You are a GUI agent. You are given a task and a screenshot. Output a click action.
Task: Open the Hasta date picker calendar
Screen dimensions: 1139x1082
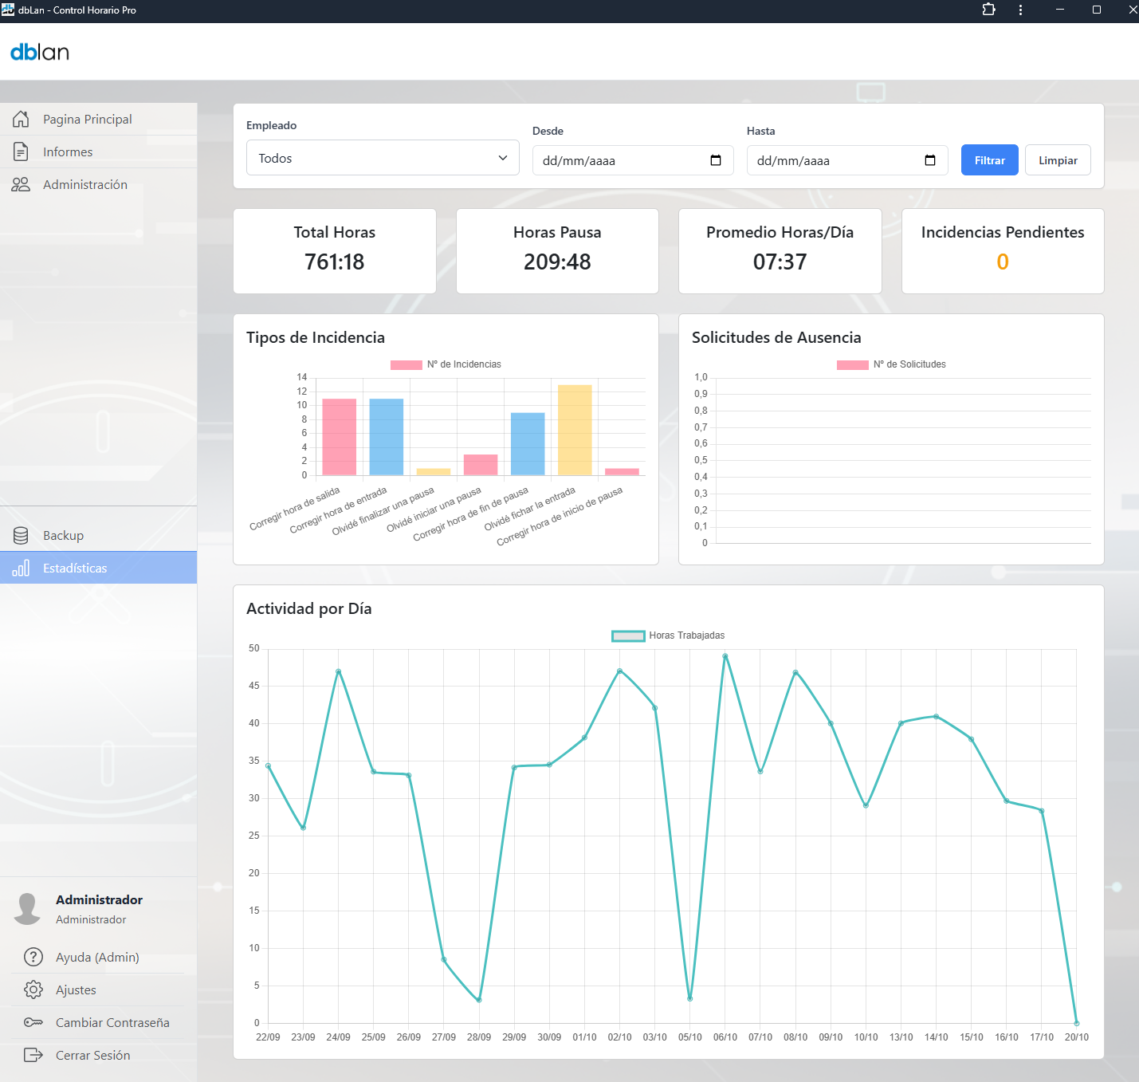pos(930,160)
